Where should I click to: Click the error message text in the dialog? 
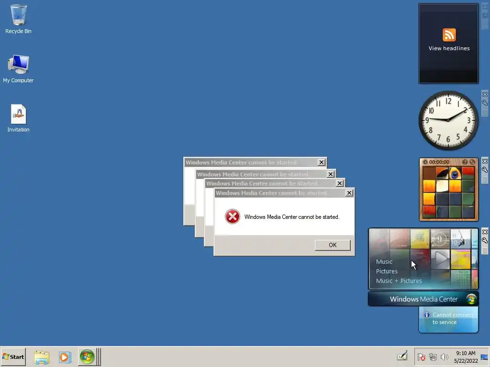click(x=291, y=217)
